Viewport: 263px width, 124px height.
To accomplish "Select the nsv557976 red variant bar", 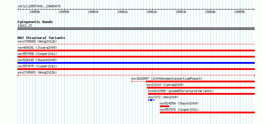I will point(207,112).
